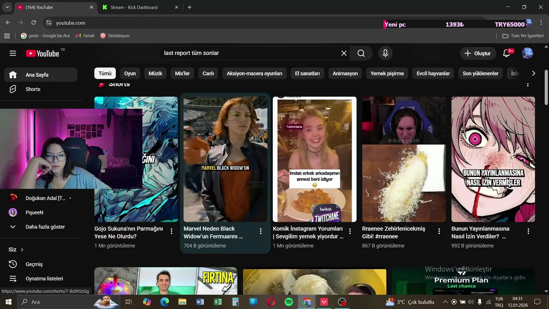Select the Oyun filter chip

[130, 73]
